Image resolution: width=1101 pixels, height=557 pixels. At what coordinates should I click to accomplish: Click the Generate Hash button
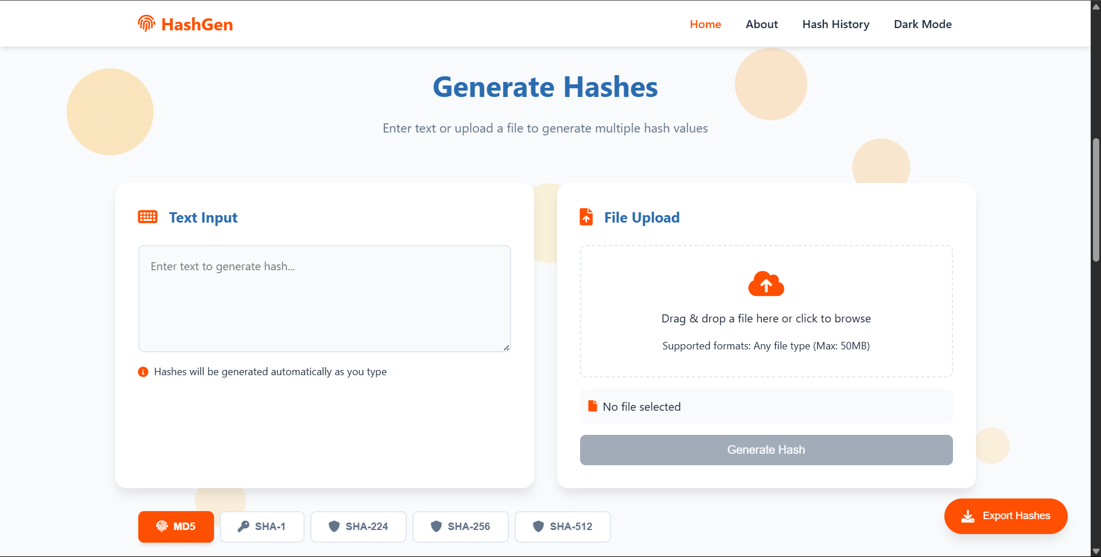pyautogui.click(x=766, y=450)
